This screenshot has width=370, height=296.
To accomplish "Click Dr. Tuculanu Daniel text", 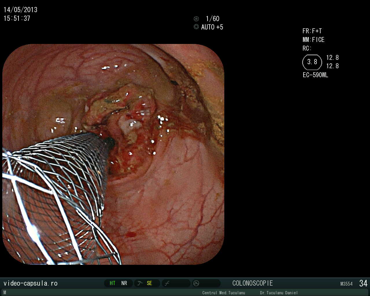I will [x=279, y=293].
